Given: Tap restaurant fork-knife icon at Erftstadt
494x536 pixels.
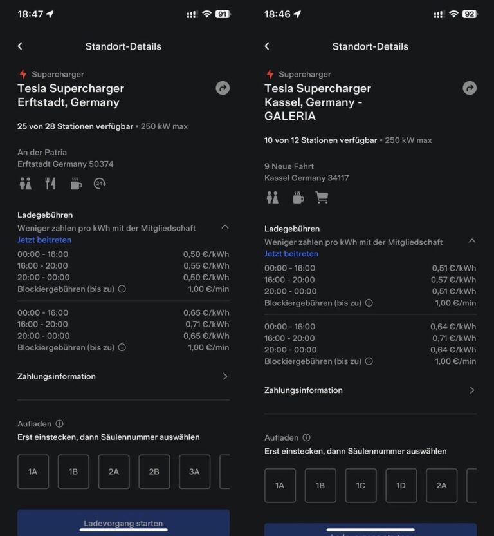Looking at the screenshot, I should [50, 184].
